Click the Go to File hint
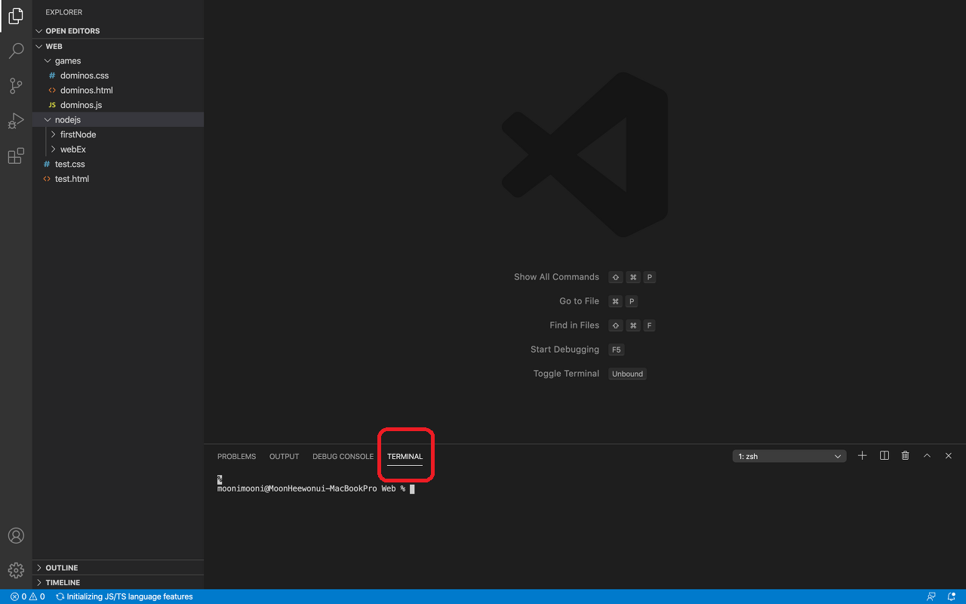This screenshot has height=604, width=966. [579, 301]
